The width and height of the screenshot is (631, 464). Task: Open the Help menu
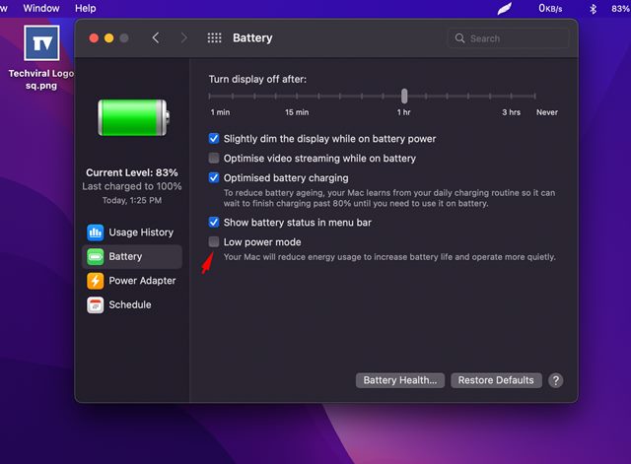[86, 8]
